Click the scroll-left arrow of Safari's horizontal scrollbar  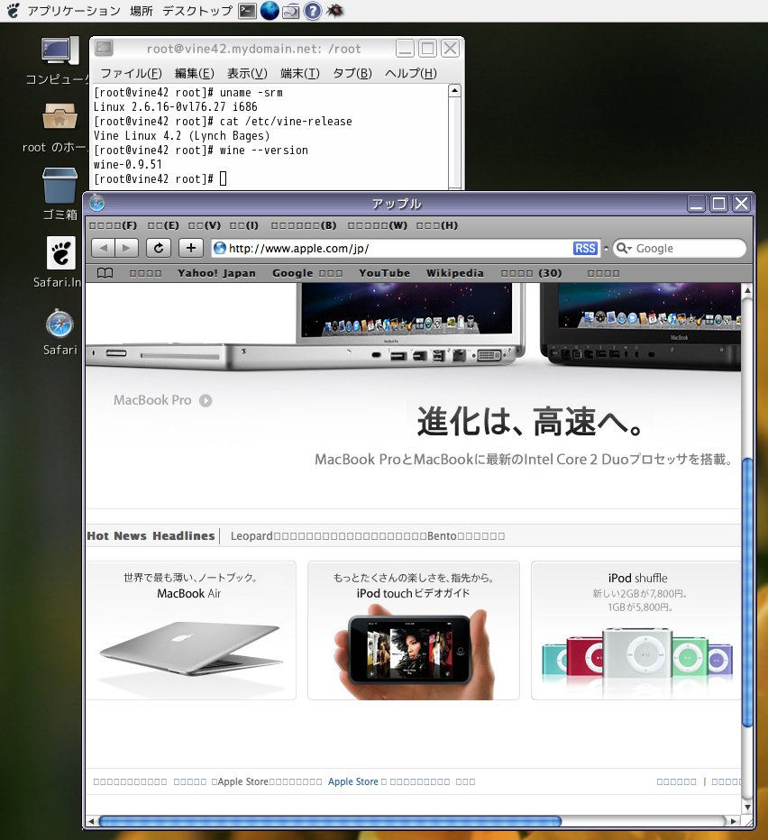click(x=91, y=821)
